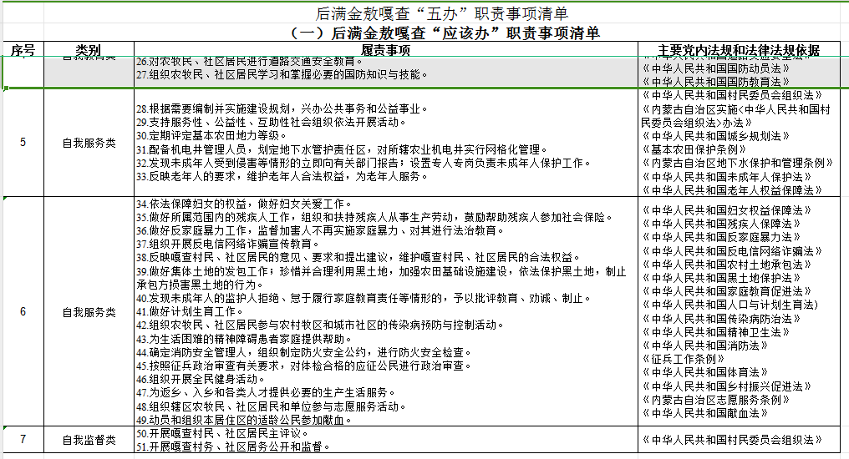
Task: Select the cell with items 50 and 51
Action: pos(385,440)
